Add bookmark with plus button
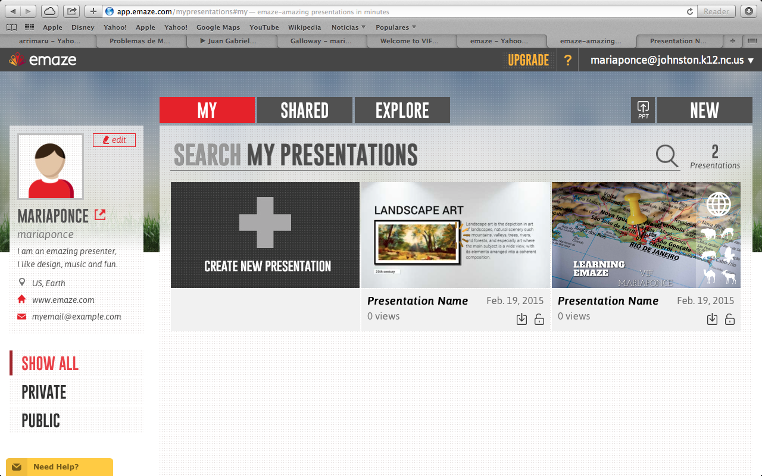The width and height of the screenshot is (762, 476). [93, 11]
